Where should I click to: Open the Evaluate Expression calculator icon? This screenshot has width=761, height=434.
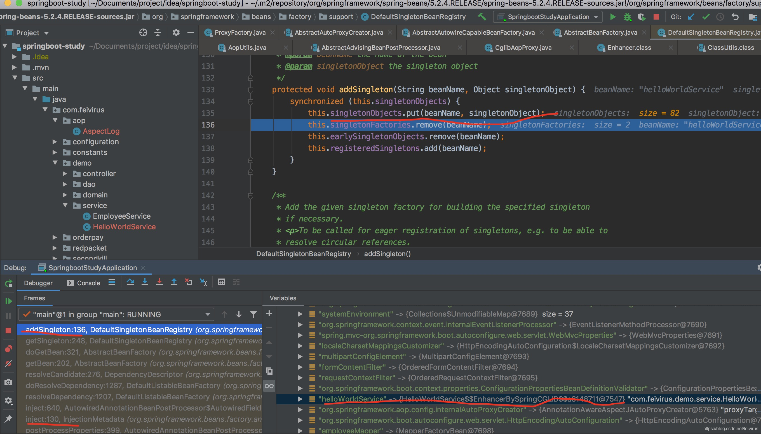click(221, 282)
